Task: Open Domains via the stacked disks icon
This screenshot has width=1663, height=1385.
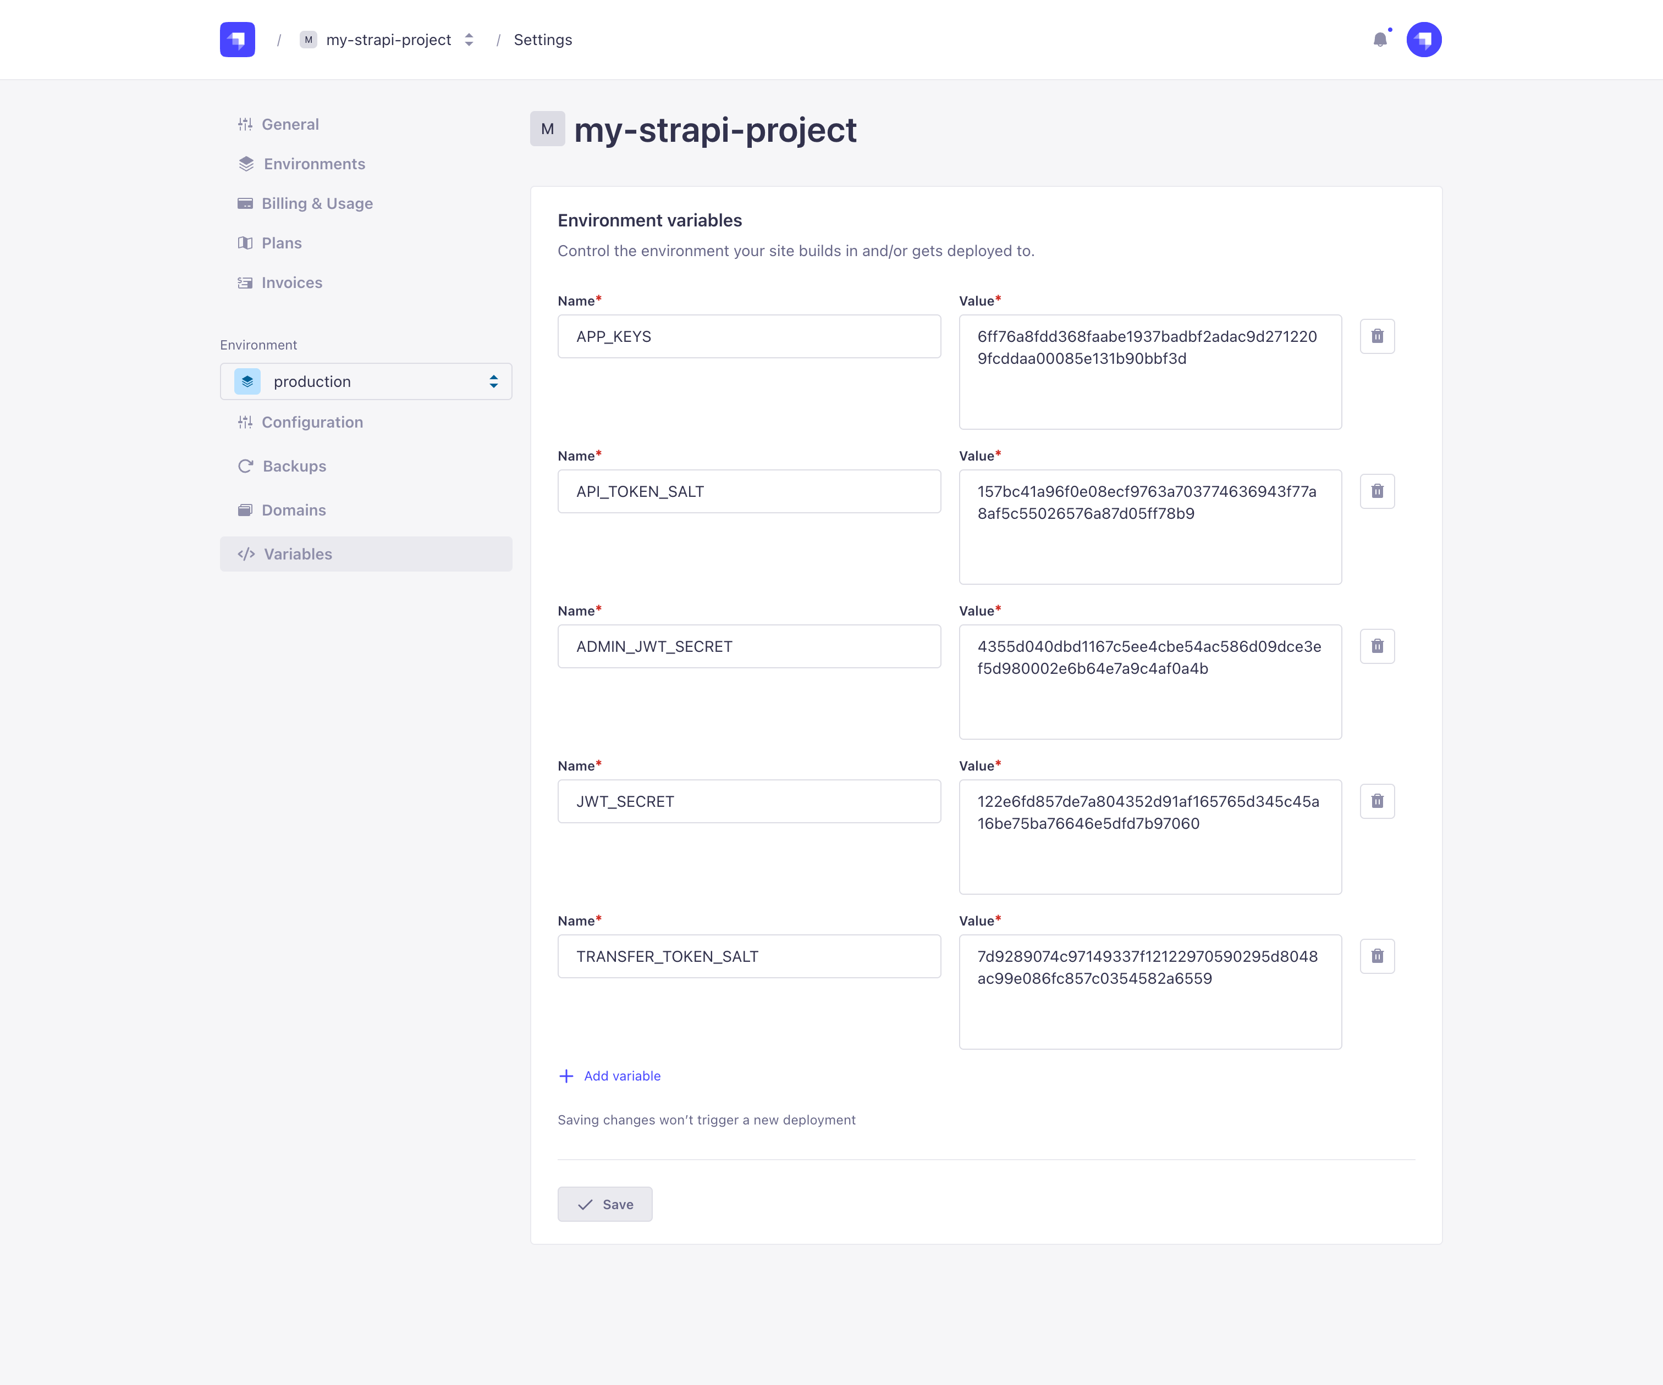Action: pyautogui.click(x=245, y=509)
